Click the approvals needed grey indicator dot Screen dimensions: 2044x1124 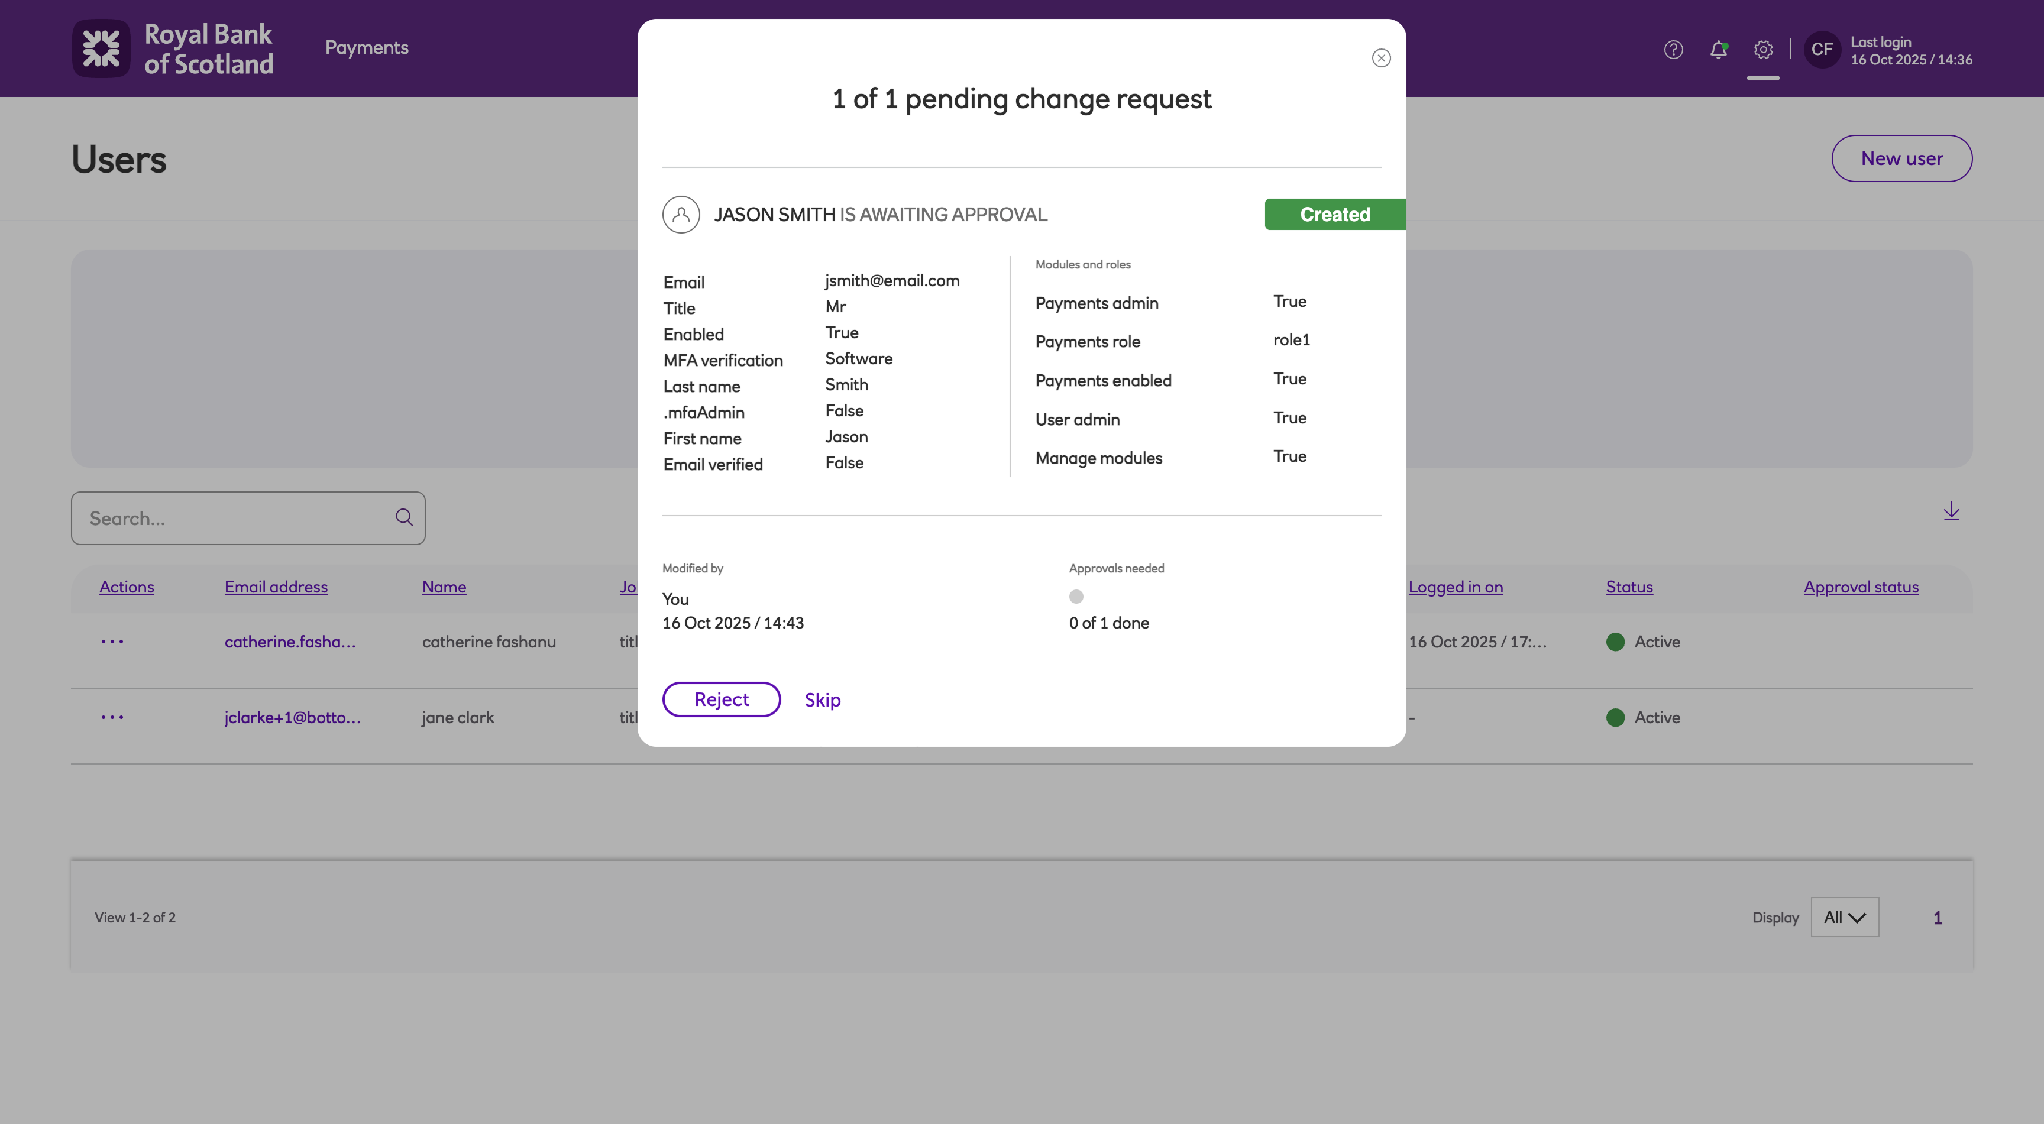(x=1076, y=597)
